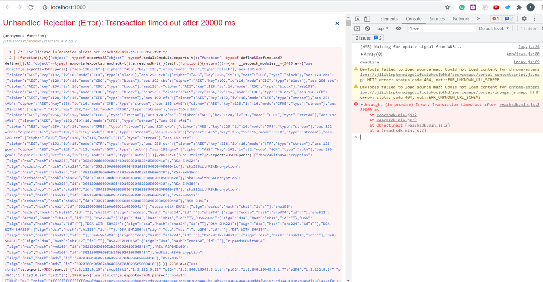Activate the inspect element picker tool
The image size is (543, 282).
[x=358, y=19]
